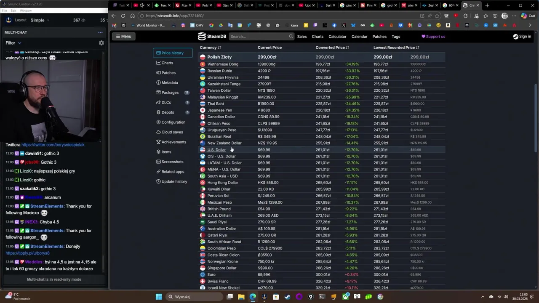The image size is (539, 303).
Task: Sort the table by Currency column
Action: pos(211,48)
